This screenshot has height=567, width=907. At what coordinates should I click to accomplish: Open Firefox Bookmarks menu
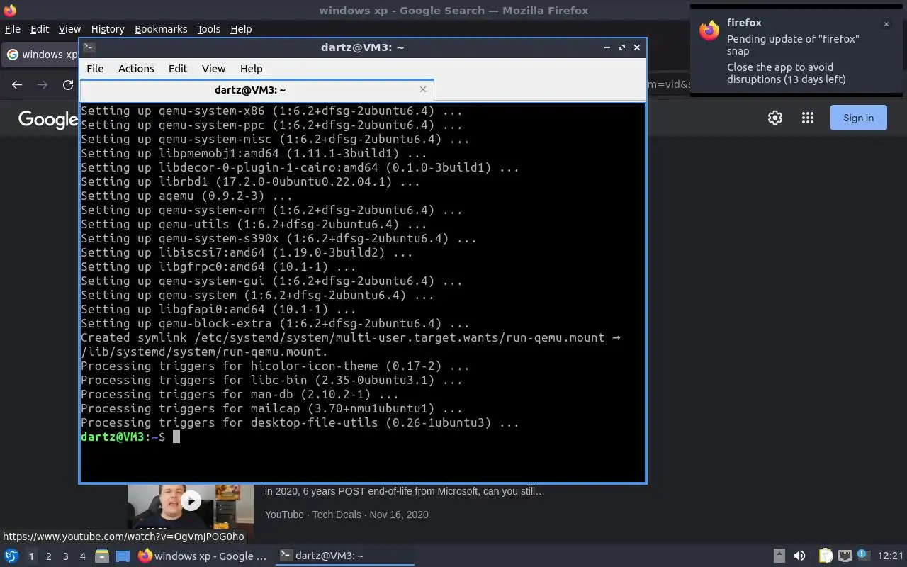(x=161, y=29)
